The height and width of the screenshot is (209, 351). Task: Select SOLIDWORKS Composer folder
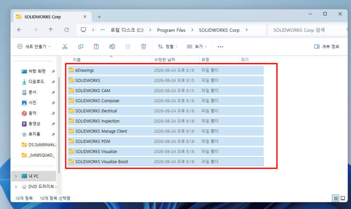(166, 101)
